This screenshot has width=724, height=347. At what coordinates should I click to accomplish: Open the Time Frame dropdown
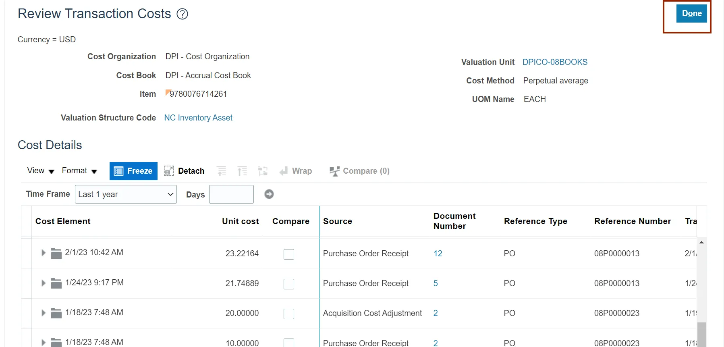(x=126, y=194)
